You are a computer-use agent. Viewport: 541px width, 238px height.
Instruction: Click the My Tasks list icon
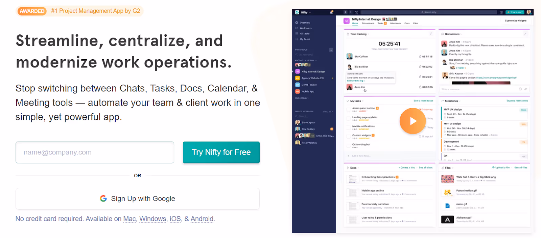pos(297,39)
